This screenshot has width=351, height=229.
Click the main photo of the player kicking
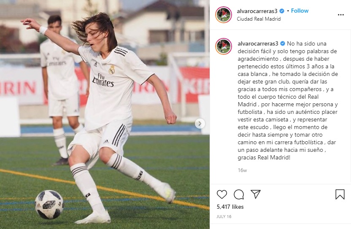[105, 114]
